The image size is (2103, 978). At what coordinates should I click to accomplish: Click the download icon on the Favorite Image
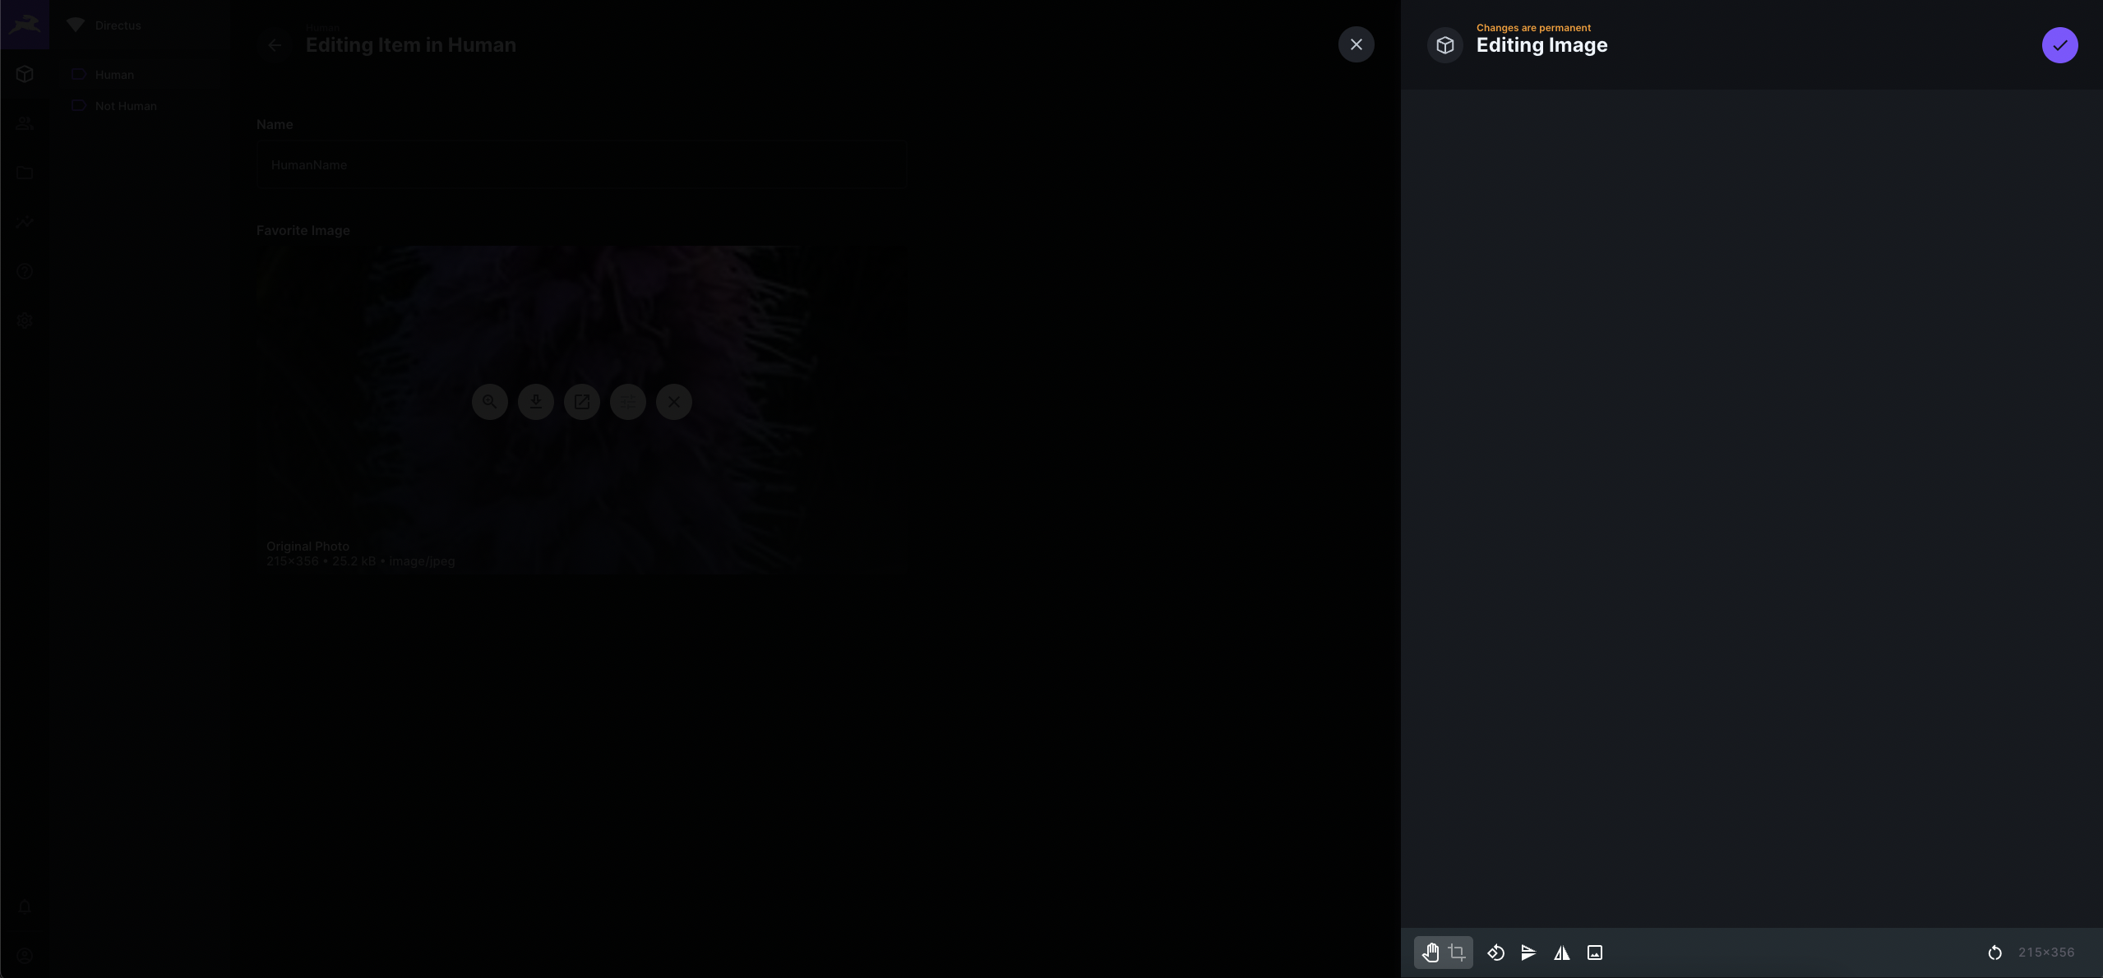[536, 402]
